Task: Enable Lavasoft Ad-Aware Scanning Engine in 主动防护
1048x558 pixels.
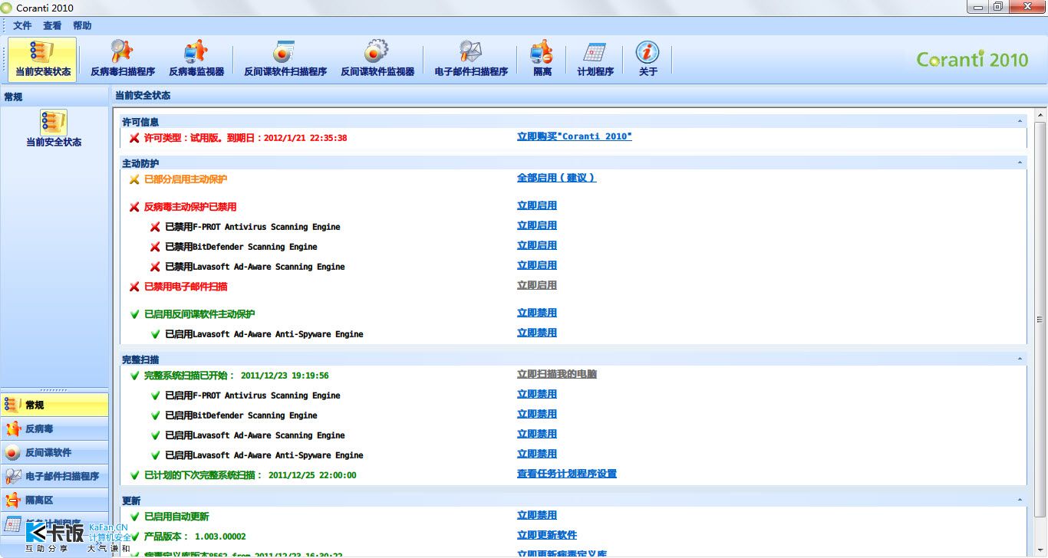Action: pos(537,265)
